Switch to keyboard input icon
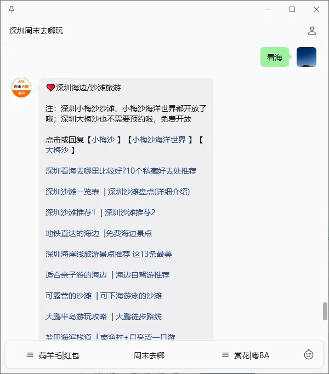 (309, 355)
